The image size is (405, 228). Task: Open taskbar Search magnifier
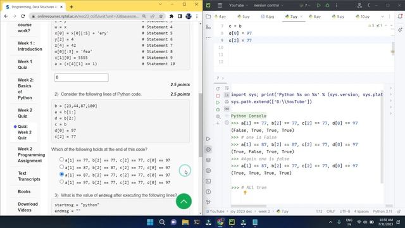point(162,222)
